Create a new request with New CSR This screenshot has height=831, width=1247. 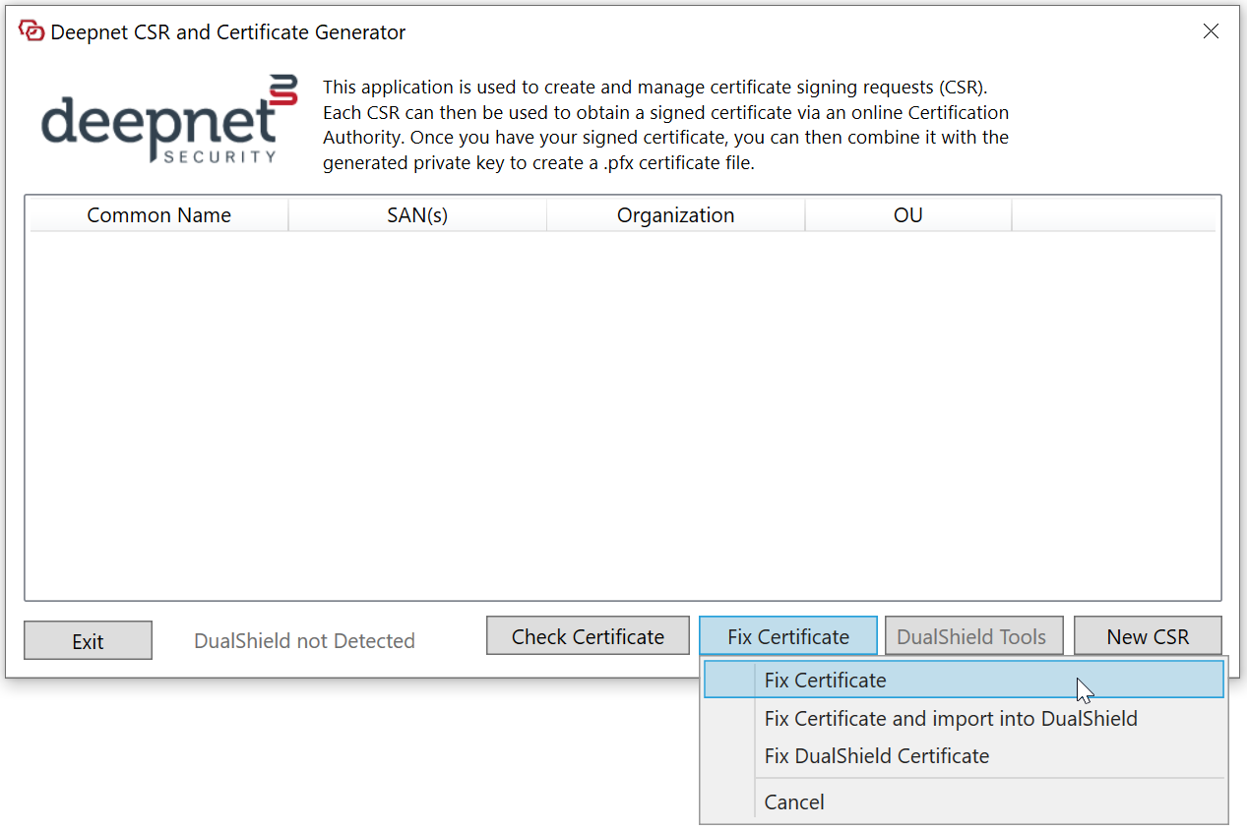(1147, 636)
